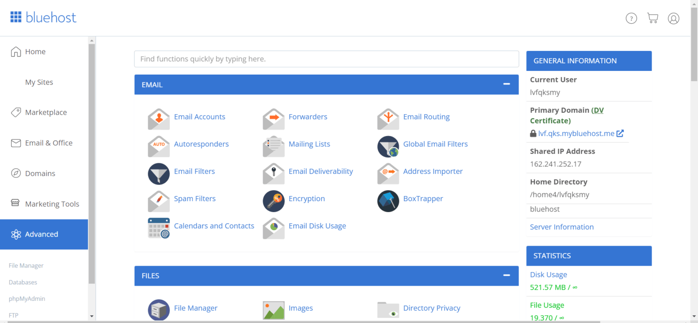Image resolution: width=698 pixels, height=323 pixels.
Task: Open Autoresponders via its AUTO icon
Action: tap(159, 146)
